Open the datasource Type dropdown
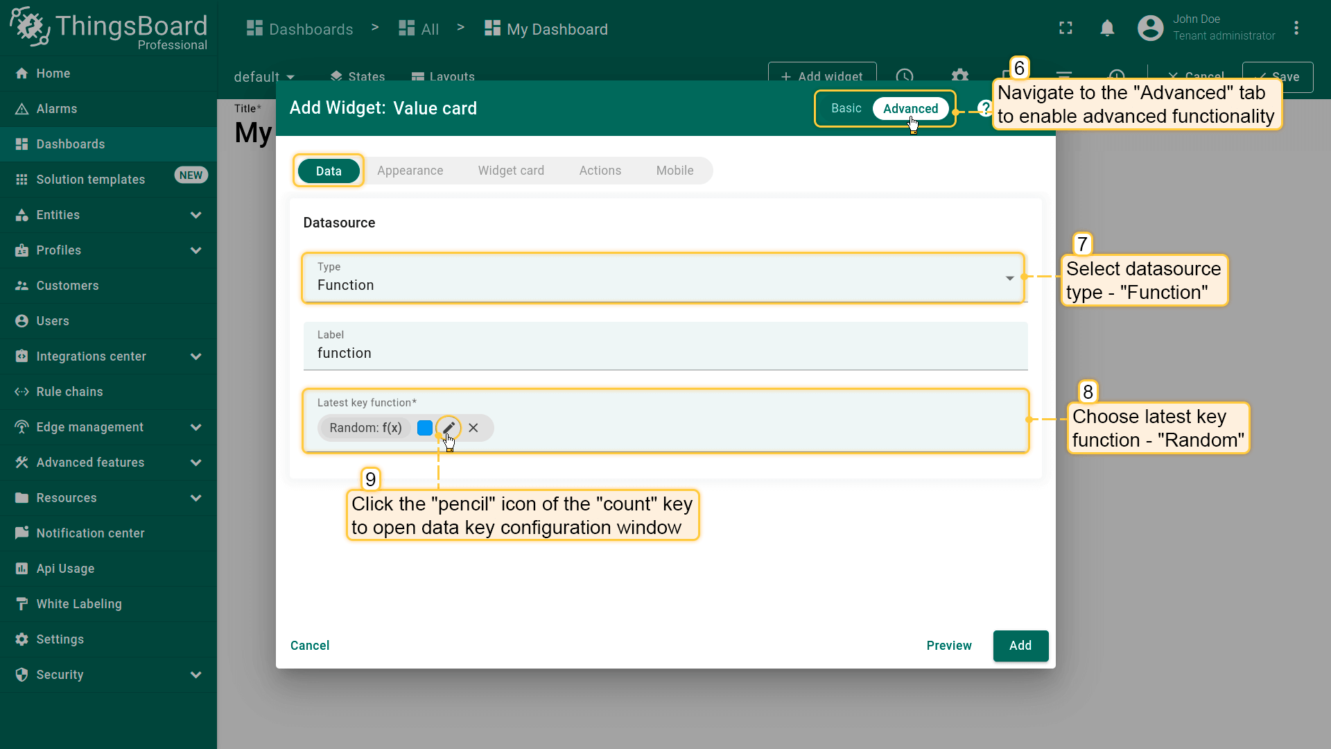This screenshot has width=1331, height=749. [663, 277]
